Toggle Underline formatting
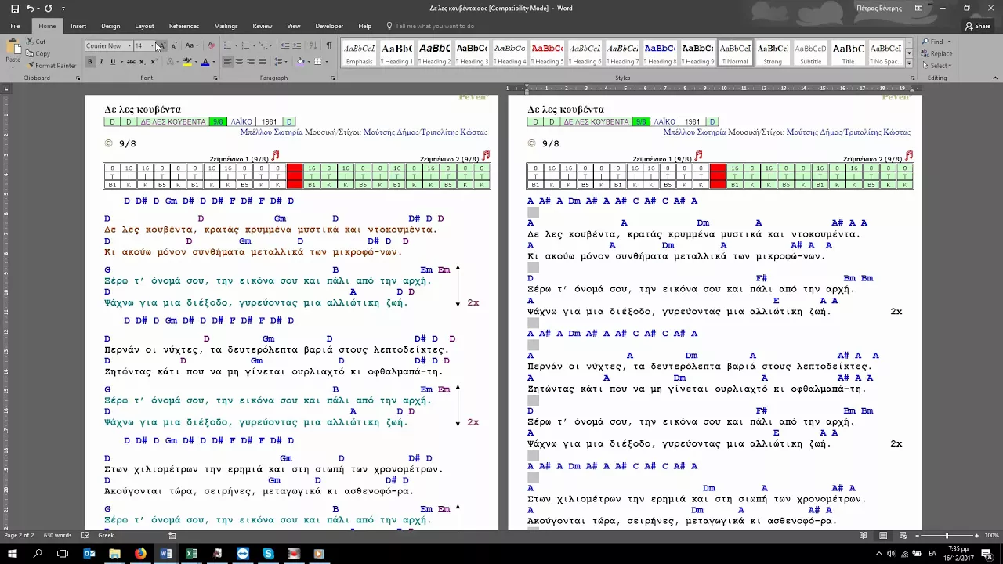The image size is (1003, 564). [x=112, y=62]
